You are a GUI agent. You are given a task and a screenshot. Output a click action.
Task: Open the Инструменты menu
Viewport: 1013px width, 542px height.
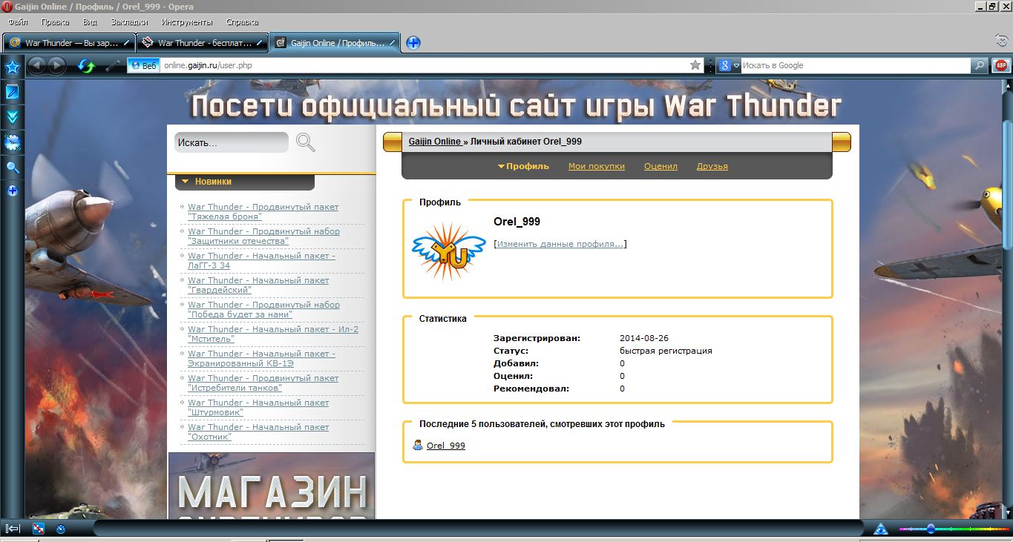pyautogui.click(x=187, y=22)
